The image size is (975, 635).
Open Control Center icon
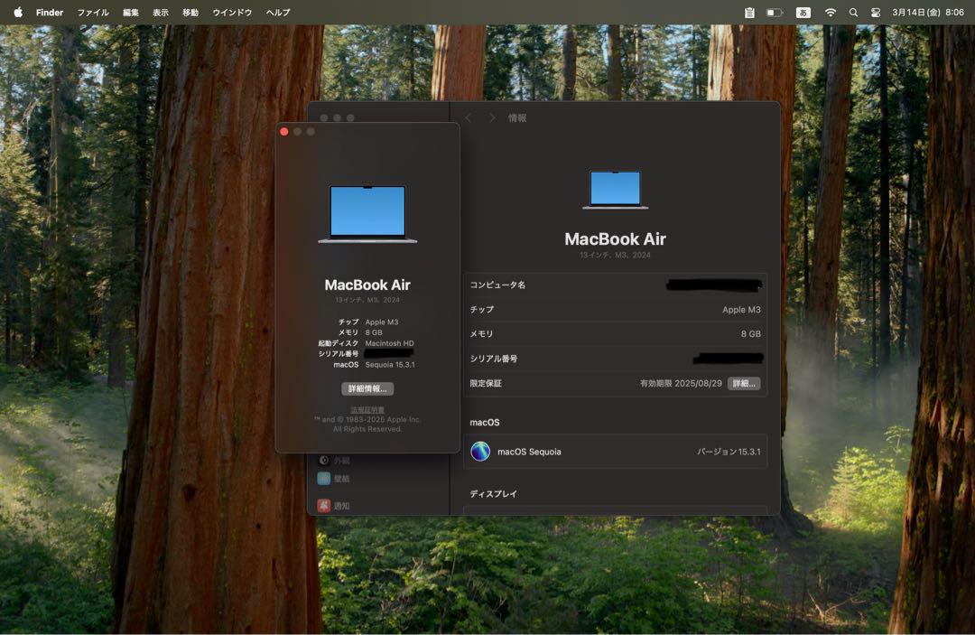coord(875,13)
